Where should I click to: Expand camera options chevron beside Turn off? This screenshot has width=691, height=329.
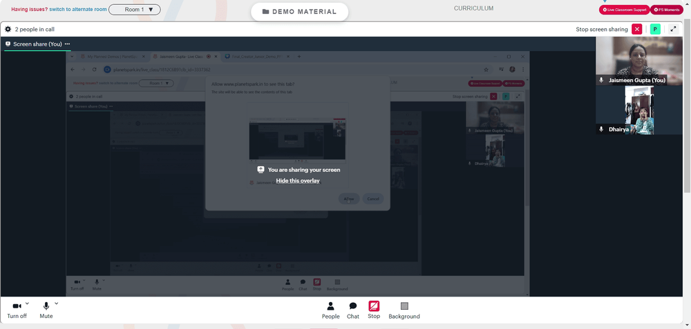(27, 303)
